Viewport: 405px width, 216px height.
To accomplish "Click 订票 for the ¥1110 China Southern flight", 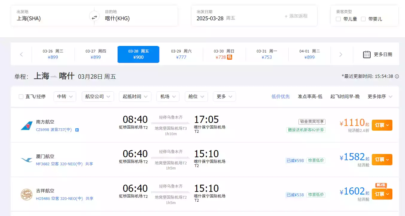I will [382, 125].
